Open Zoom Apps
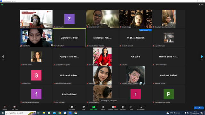Viewport: 205px width, 115px height. coord(131,108)
